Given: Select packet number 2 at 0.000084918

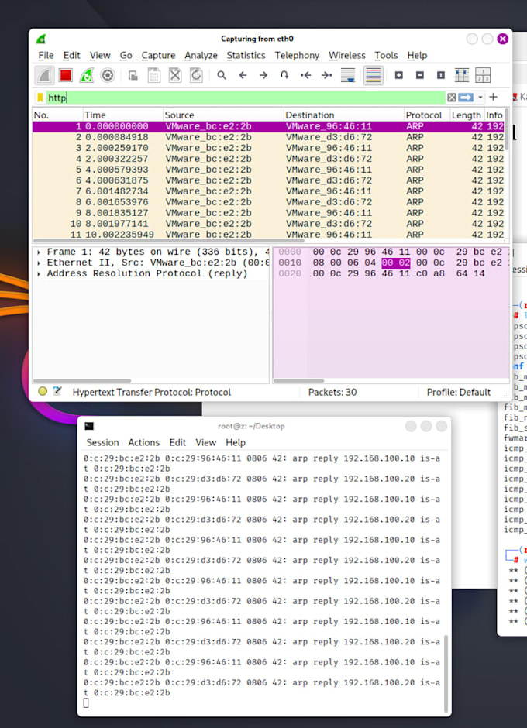Looking at the screenshot, I should click(x=268, y=137).
